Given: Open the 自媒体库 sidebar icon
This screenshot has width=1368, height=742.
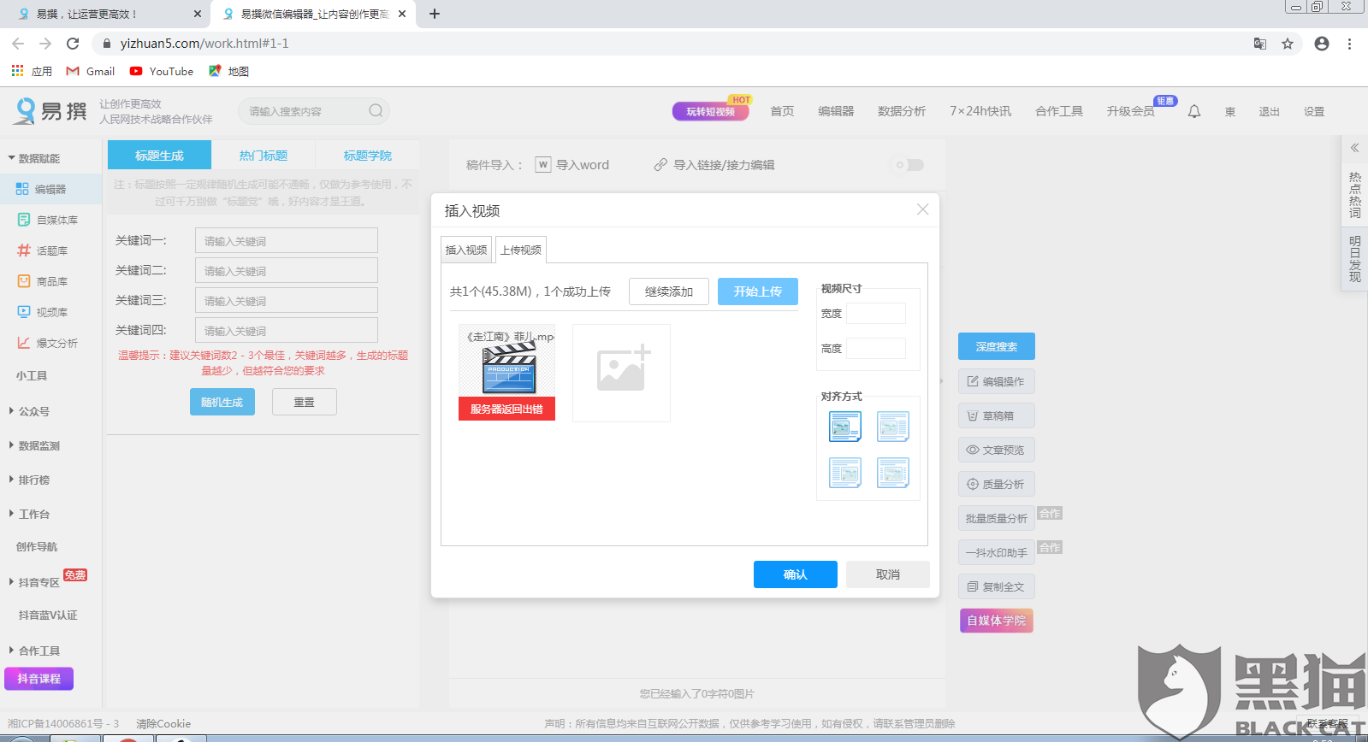Looking at the screenshot, I should 24,220.
